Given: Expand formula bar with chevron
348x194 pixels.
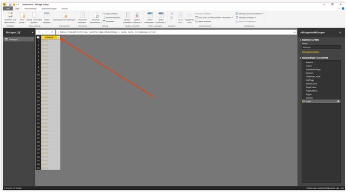Looking at the screenshot, I should click(295, 32).
